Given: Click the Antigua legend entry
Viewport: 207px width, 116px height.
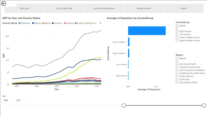Looking at the screenshot, I should (x=91, y=23).
